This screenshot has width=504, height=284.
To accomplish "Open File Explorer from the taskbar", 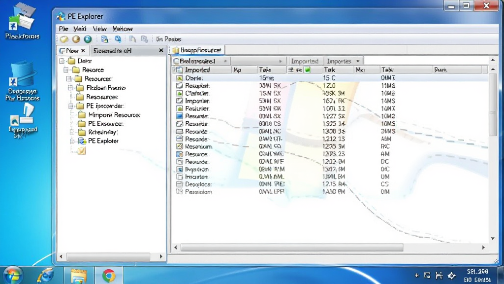I will click(78, 276).
